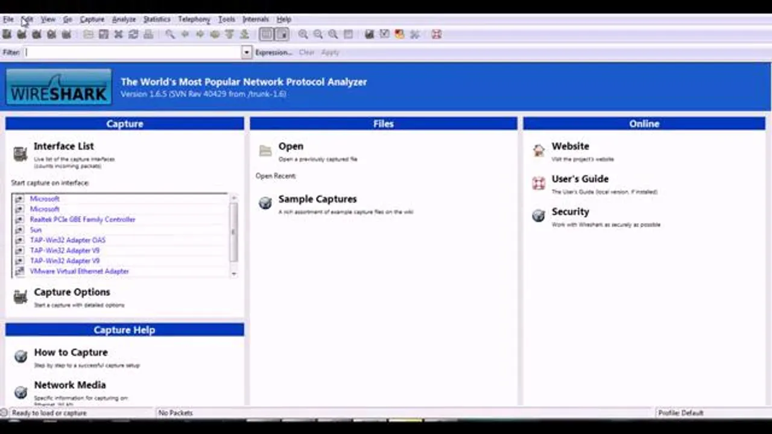The image size is (772, 434).
Task: Toggle auto scroll in live capture
Action: click(x=282, y=34)
